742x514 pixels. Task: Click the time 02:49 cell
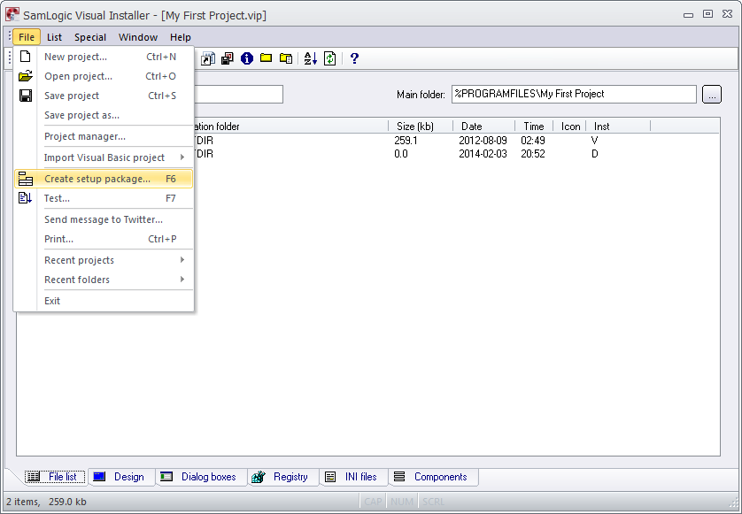click(533, 141)
